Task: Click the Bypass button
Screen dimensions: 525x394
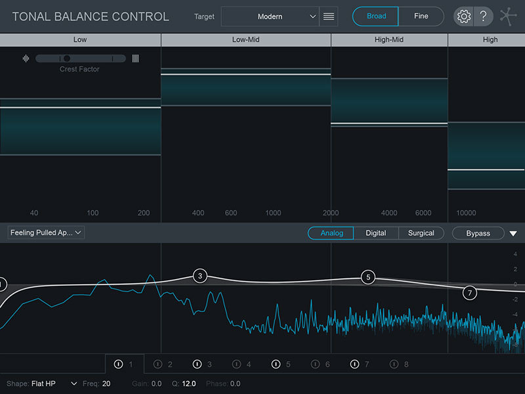Action: tap(478, 233)
